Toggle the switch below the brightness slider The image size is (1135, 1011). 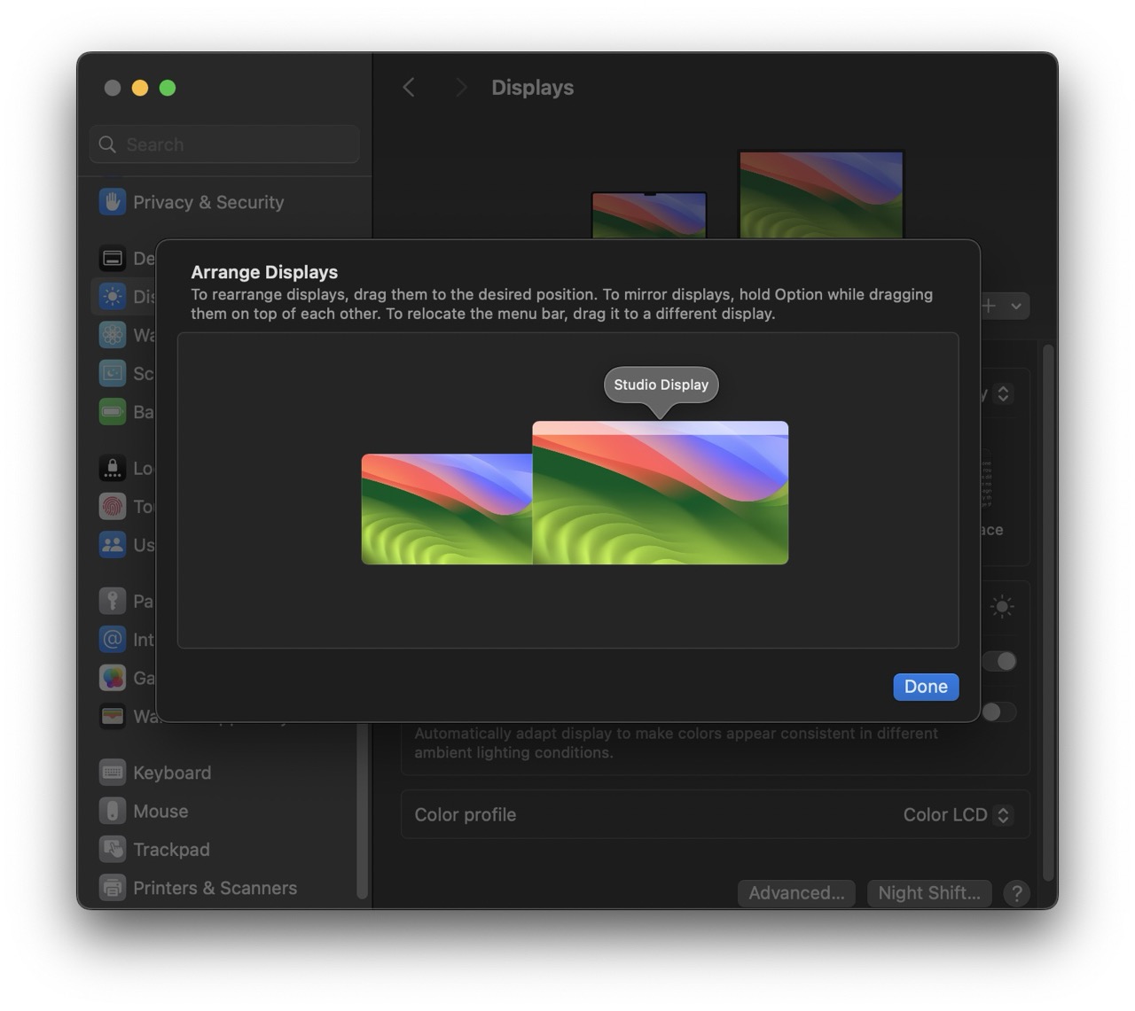pyautogui.click(x=999, y=661)
